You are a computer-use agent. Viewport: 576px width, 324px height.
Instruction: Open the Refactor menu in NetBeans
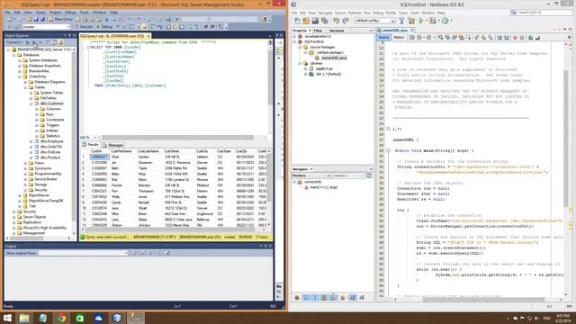(x=355, y=13)
